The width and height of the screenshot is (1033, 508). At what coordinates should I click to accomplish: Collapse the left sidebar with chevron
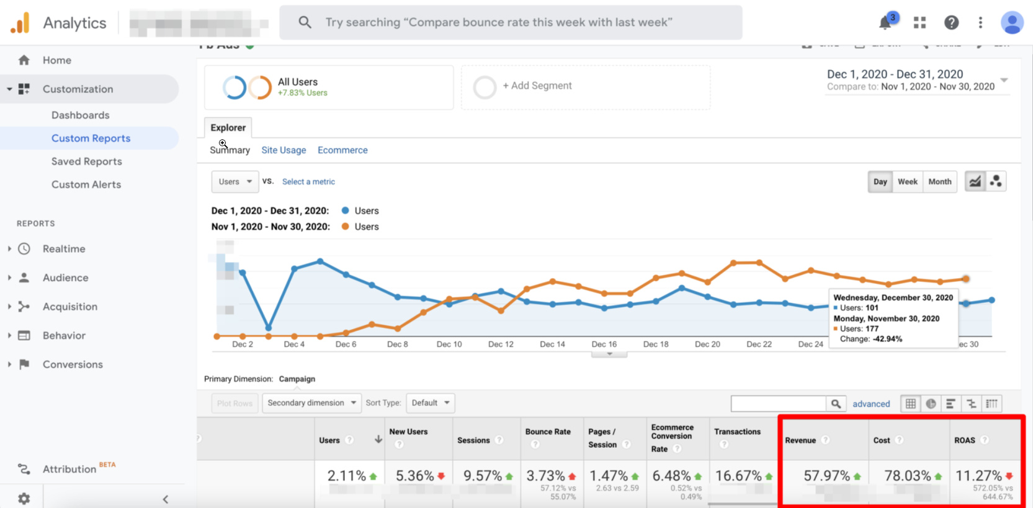click(166, 499)
